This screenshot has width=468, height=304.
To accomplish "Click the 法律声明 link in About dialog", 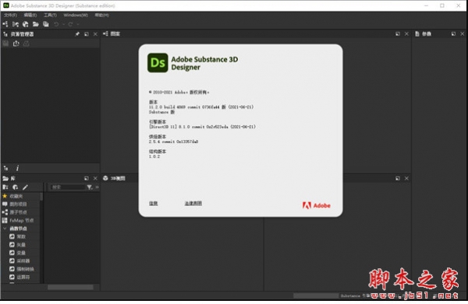I will [193, 204].
